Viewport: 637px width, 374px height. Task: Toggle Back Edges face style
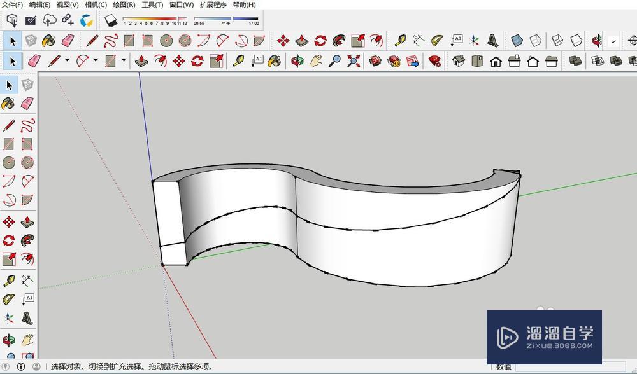(536, 41)
